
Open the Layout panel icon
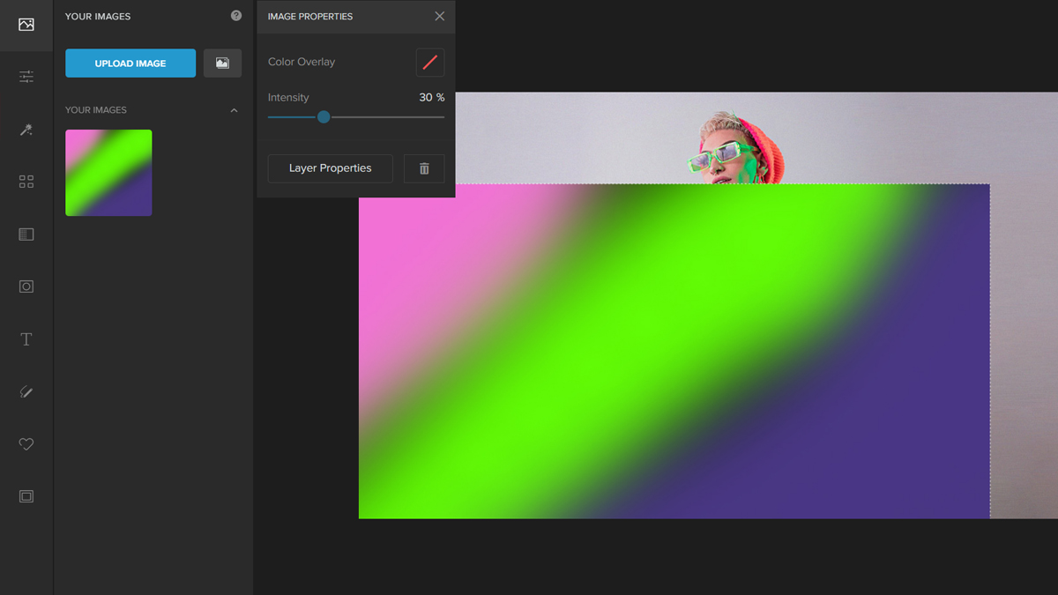(x=26, y=234)
